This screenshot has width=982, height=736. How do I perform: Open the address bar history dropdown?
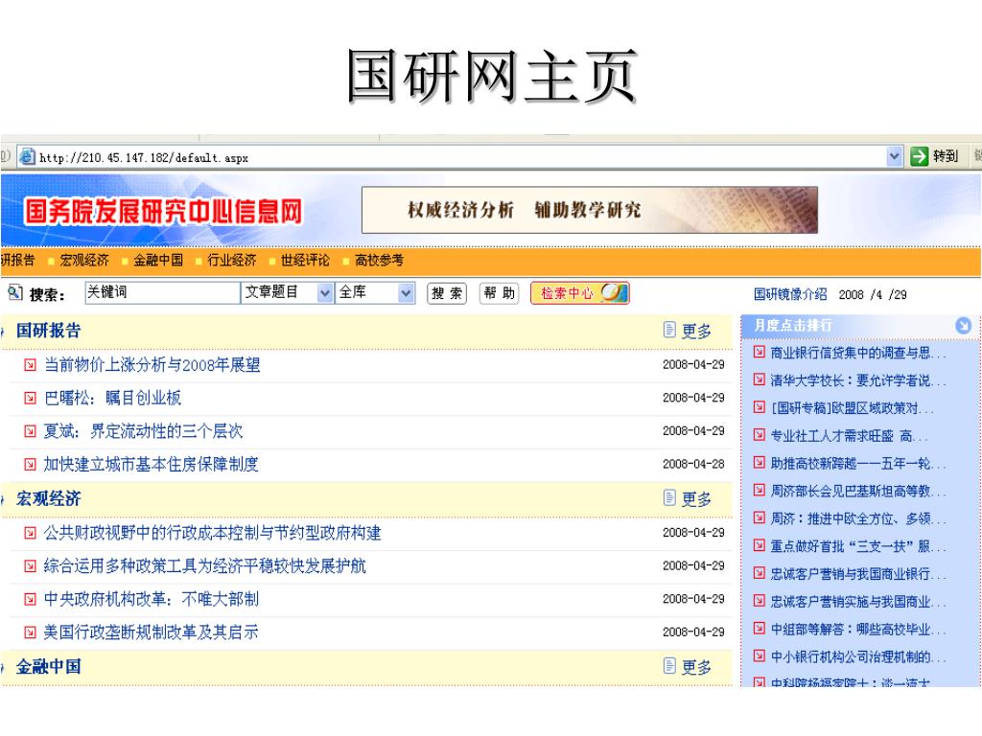point(895,156)
